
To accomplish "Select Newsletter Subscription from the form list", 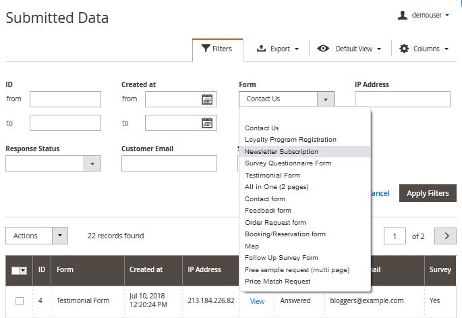I will pos(281,152).
